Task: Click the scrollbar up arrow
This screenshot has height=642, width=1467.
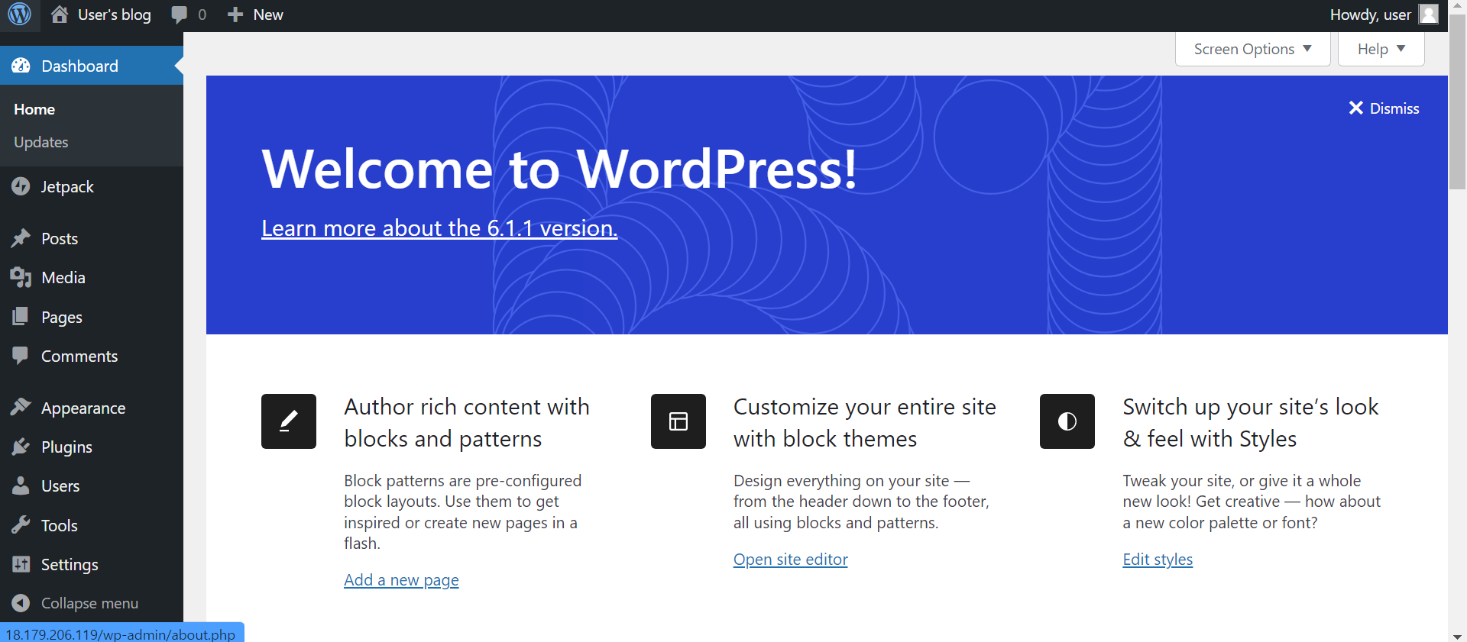Action: click(1457, 6)
